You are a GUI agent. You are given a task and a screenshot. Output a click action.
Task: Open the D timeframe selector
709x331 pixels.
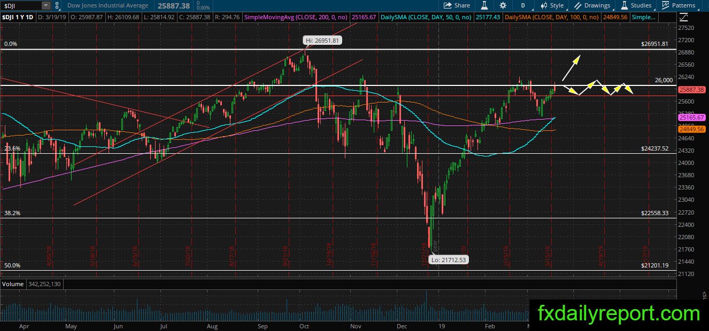[x=523, y=5]
